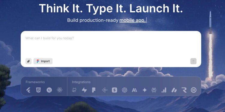The height and width of the screenshot is (112, 225).
Task: Click the 'Frameworks' label
Action: [35, 82]
